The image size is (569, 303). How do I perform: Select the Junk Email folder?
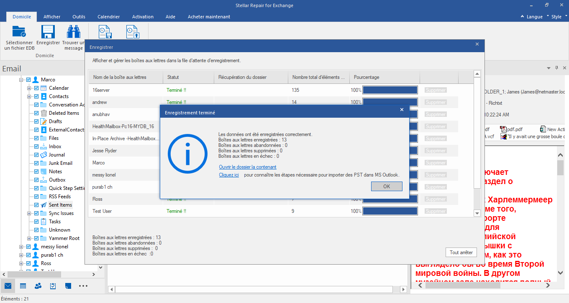[61, 163]
